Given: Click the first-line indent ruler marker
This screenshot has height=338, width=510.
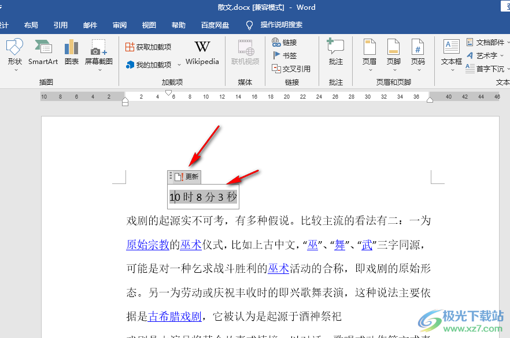Looking at the screenshot, I should point(168,93).
